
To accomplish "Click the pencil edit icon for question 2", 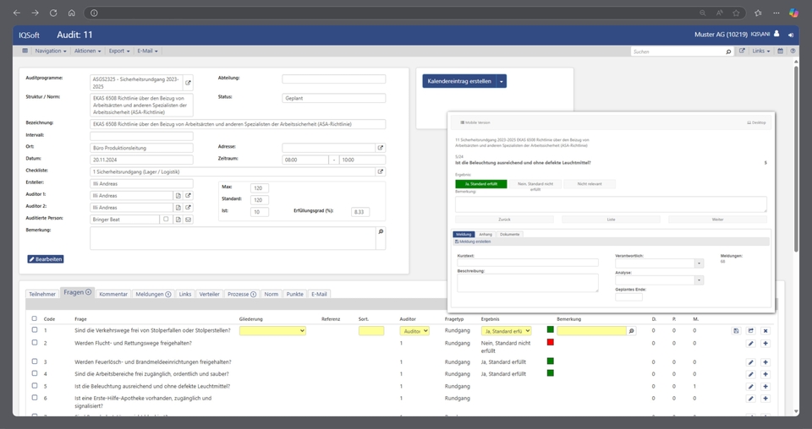I will point(750,344).
